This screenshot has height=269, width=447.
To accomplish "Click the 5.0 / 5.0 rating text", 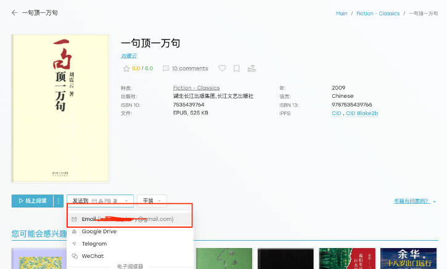I will point(142,68).
